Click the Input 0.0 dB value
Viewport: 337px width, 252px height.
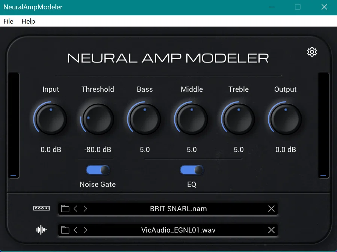tap(51, 149)
